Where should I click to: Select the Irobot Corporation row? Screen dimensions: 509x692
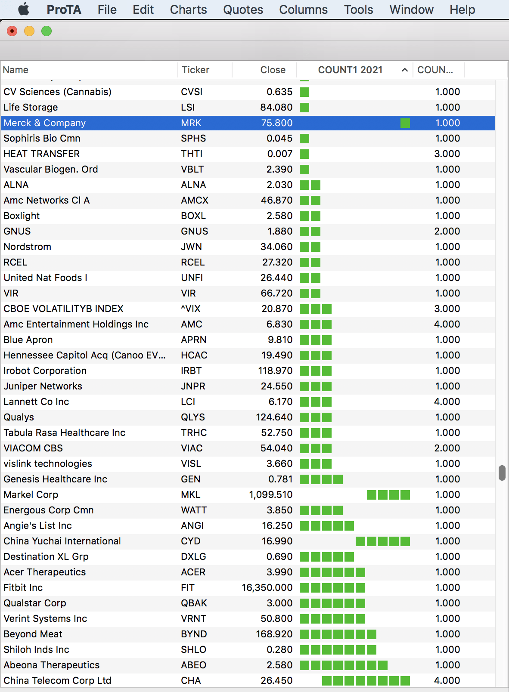point(248,371)
